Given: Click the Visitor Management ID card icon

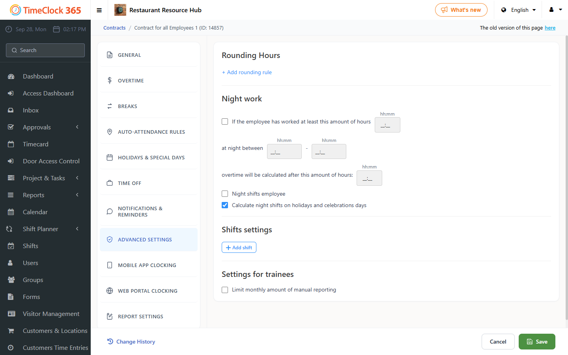Looking at the screenshot, I should (11, 314).
